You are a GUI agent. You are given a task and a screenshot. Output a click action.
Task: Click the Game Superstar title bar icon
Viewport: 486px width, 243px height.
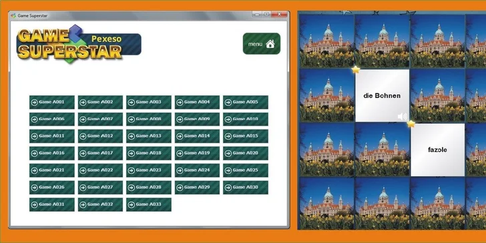[13, 15]
